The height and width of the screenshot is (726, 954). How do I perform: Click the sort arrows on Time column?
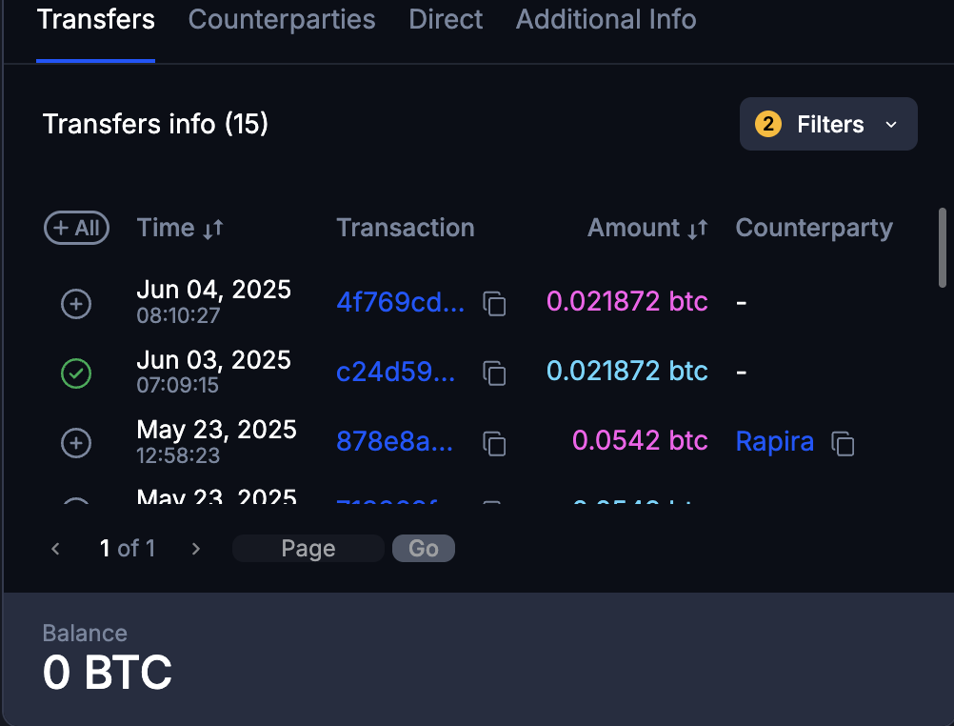tap(215, 228)
